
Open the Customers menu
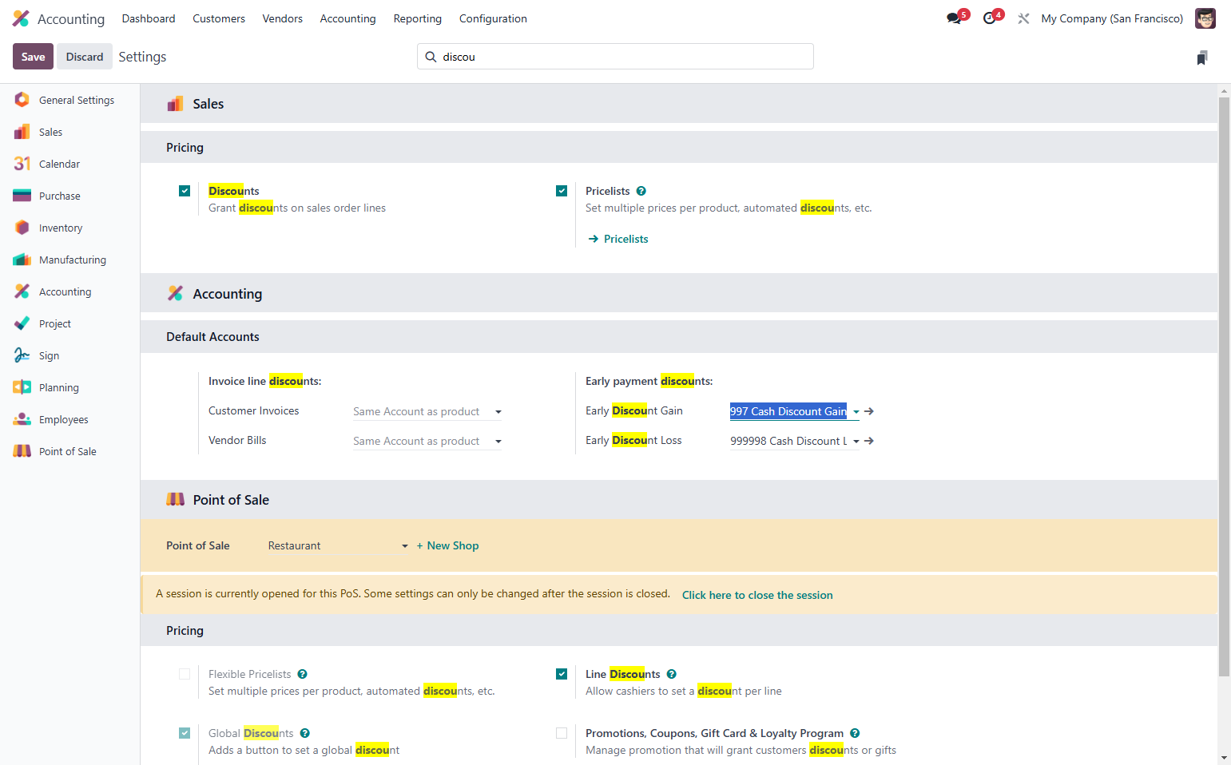pyautogui.click(x=219, y=18)
